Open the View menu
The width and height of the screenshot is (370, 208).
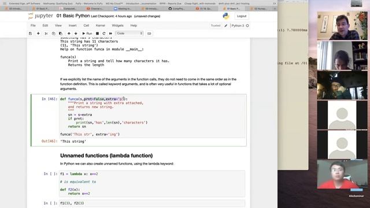point(58,25)
